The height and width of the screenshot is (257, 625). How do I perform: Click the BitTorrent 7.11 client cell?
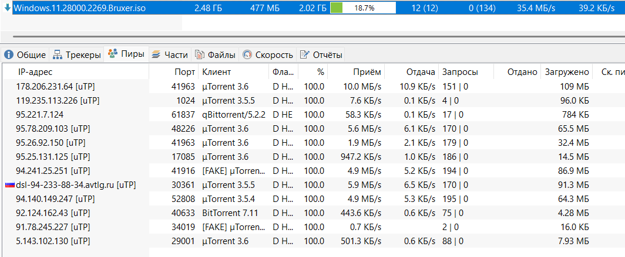pyautogui.click(x=230, y=213)
